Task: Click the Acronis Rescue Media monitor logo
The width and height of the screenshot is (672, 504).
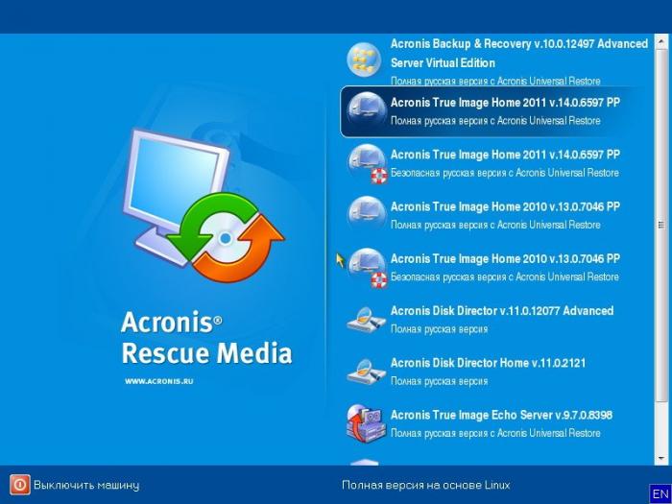Action: 204,205
